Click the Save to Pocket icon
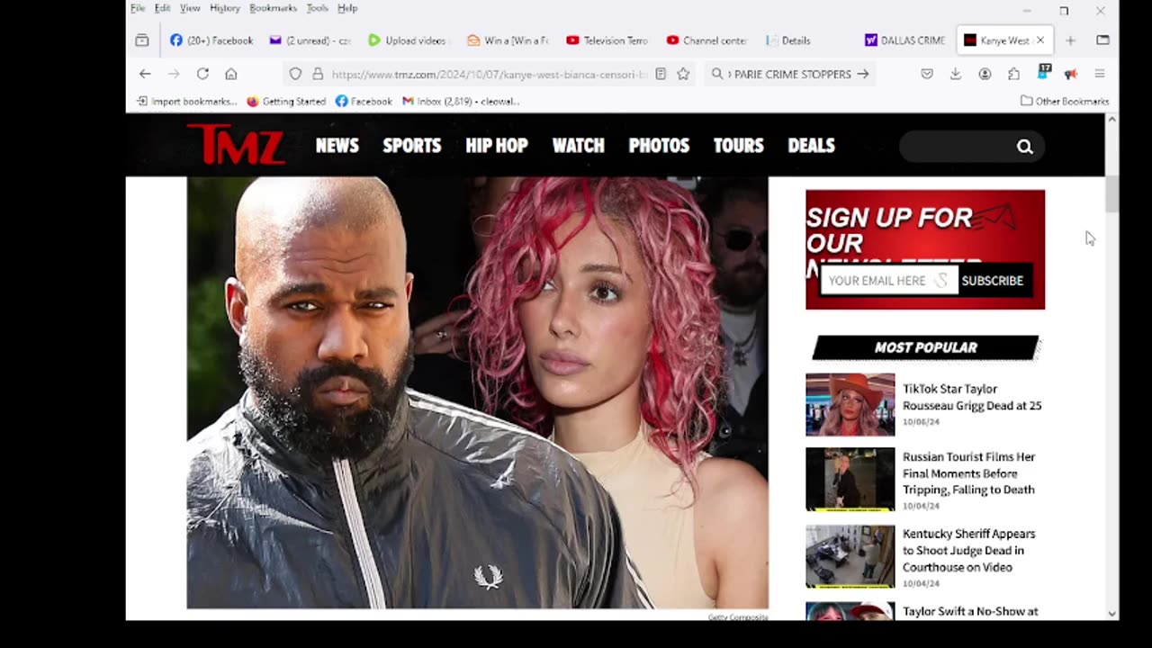This screenshot has height=648, width=1152. click(x=927, y=74)
